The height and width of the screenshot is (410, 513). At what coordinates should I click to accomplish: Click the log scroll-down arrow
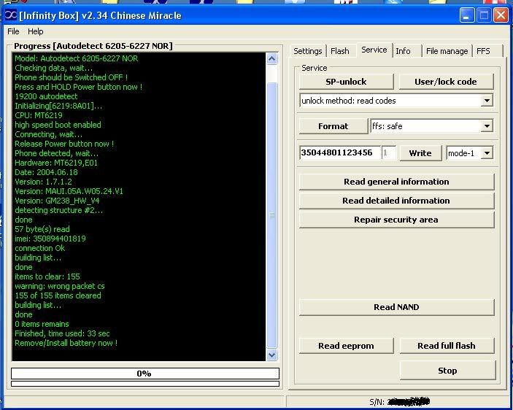[x=272, y=355]
